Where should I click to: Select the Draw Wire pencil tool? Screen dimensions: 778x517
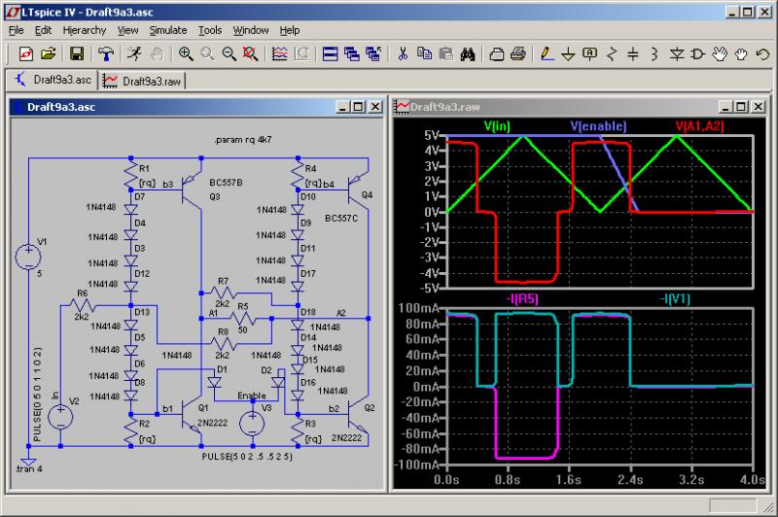pos(546,53)
